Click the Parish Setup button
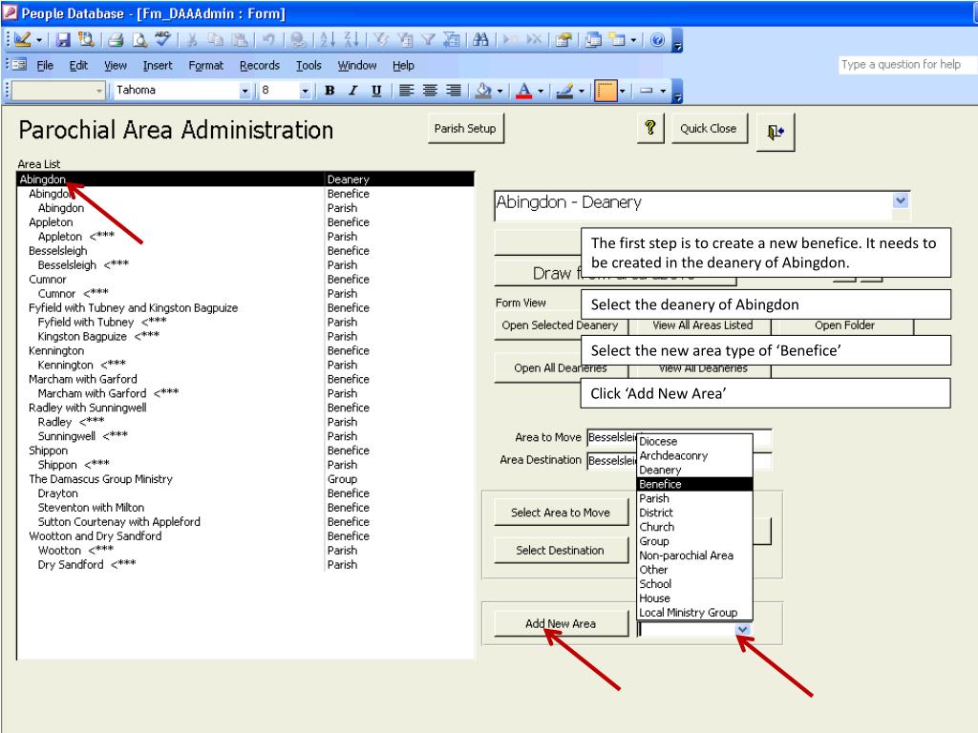The width and height of the screenshot is (978, 733). [x=465, y=129]
